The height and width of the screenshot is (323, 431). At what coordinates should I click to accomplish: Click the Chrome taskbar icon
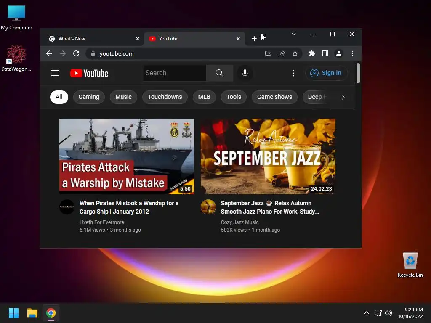coord(51,313)
